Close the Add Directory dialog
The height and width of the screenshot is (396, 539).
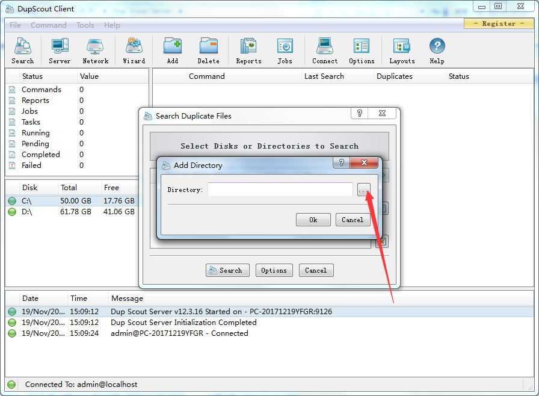[364, 162]
